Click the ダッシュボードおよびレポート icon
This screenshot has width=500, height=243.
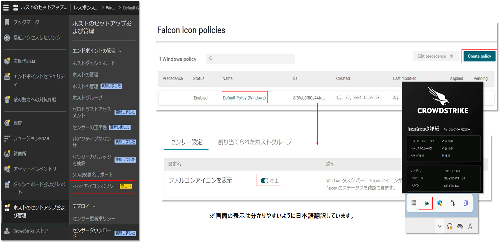point(7,184)
